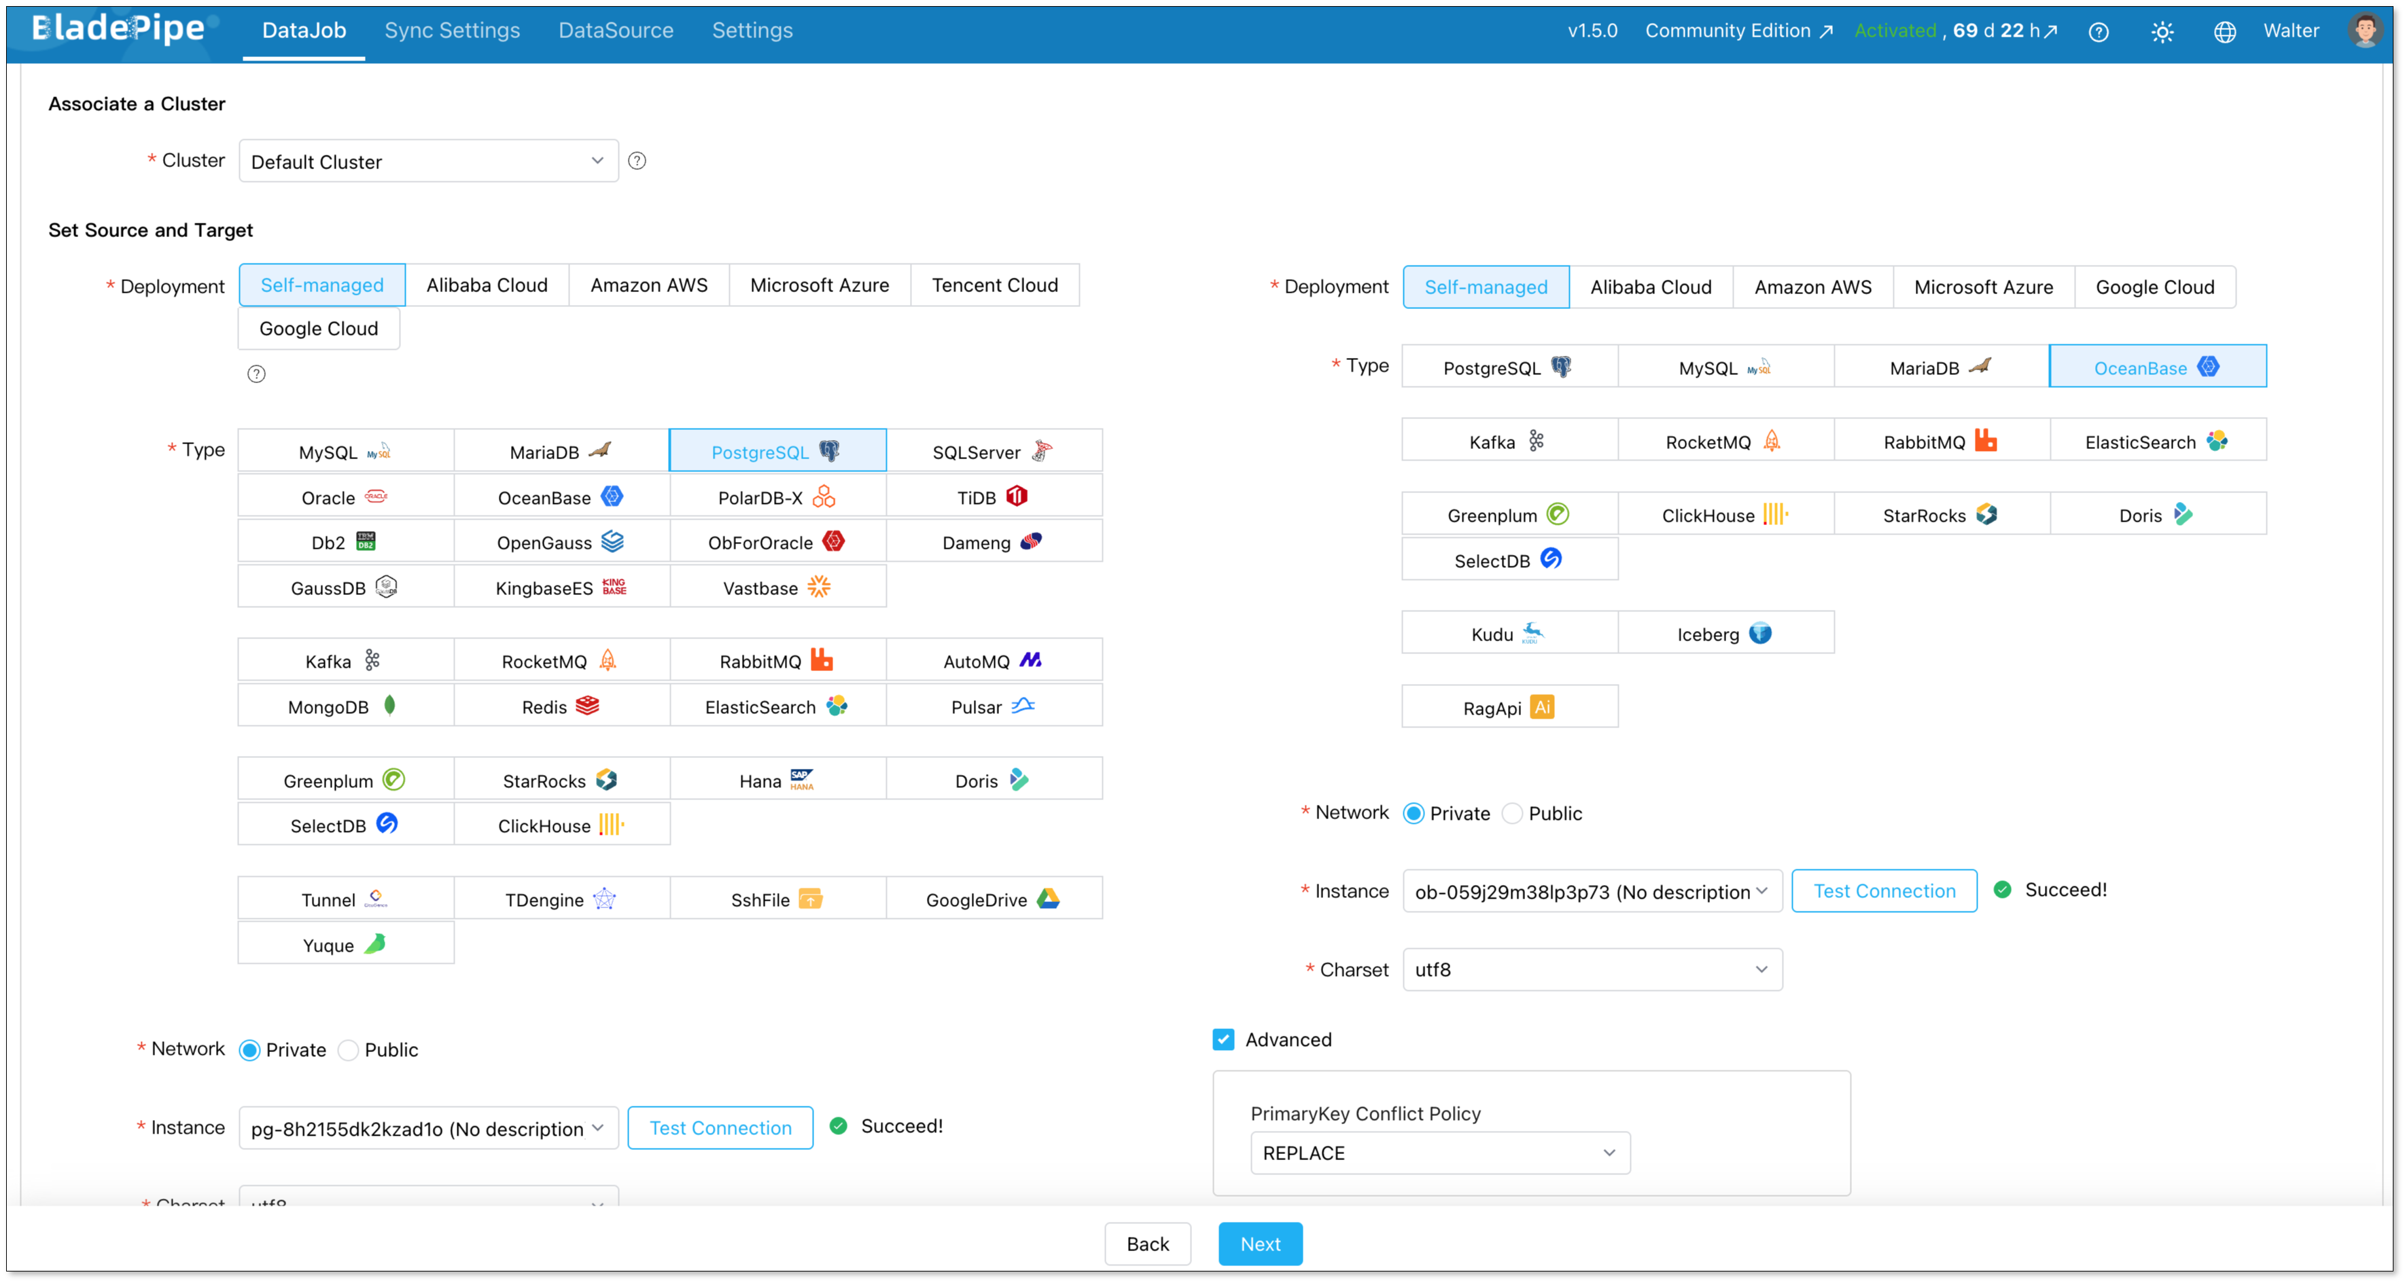The image size is (2403, 1281).
Task: Click the Next button
Action: pyautogui.click(x=1260, y=1244)
